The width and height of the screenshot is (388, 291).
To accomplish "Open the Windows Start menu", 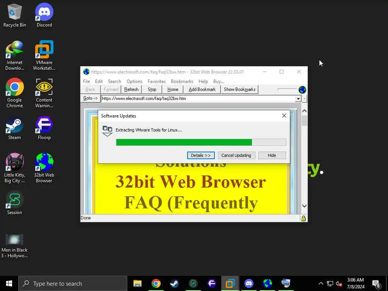I will [x=9, y=283].
